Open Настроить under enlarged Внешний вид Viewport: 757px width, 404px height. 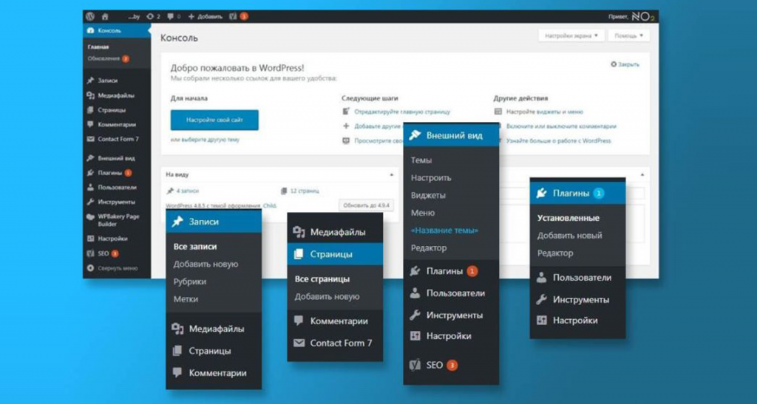coord(431,178)
